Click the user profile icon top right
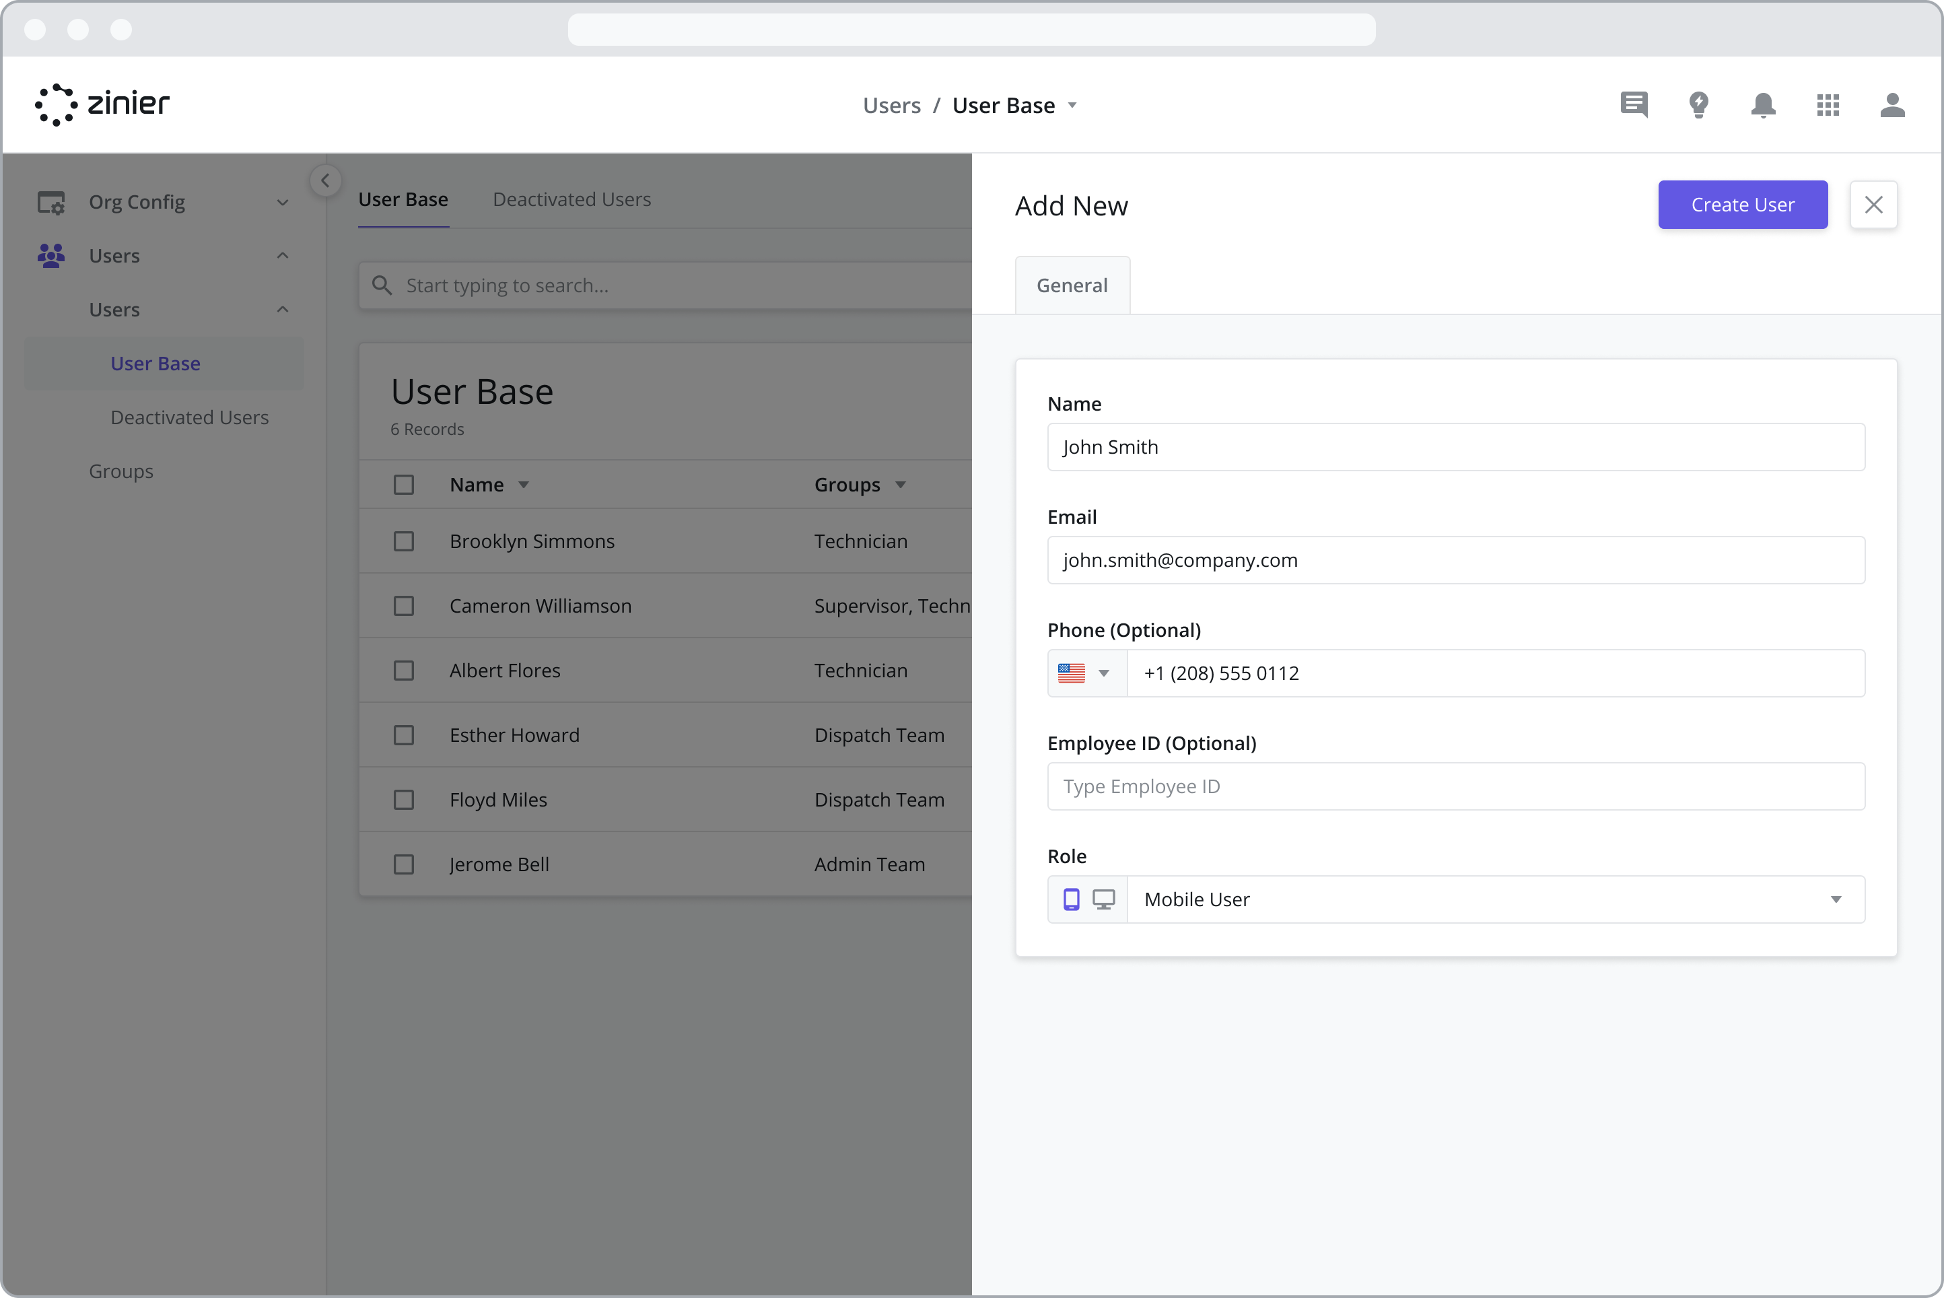 click(1893, 105)
